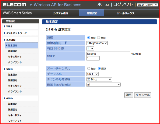
Task: Open BSS BasicRateSet dropdown
Action: click(x=103, y=85)
